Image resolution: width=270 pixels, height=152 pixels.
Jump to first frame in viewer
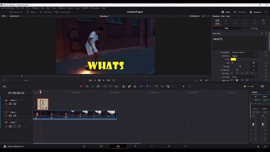point(90,80)
